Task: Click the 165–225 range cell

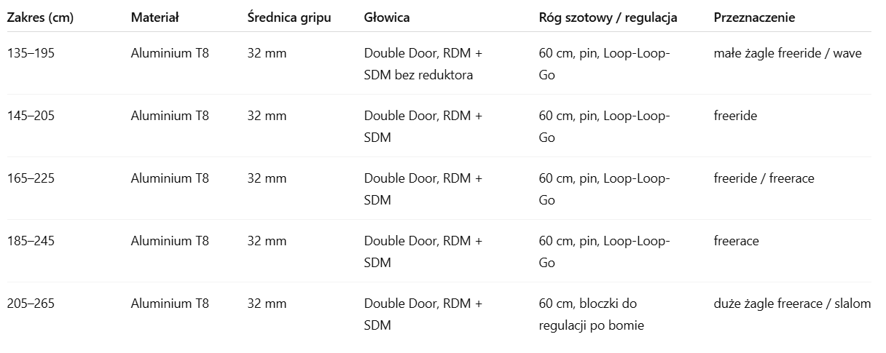Action: (31, 178)
